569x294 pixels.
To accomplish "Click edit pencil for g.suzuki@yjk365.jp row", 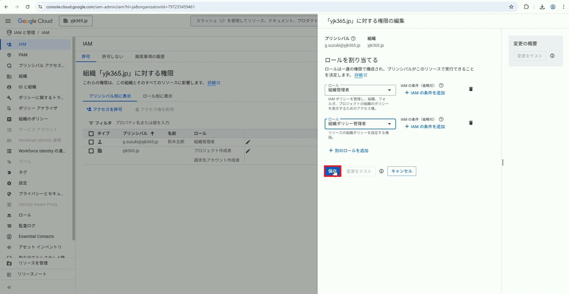I will pyautogui.click(x=248, y=142).
